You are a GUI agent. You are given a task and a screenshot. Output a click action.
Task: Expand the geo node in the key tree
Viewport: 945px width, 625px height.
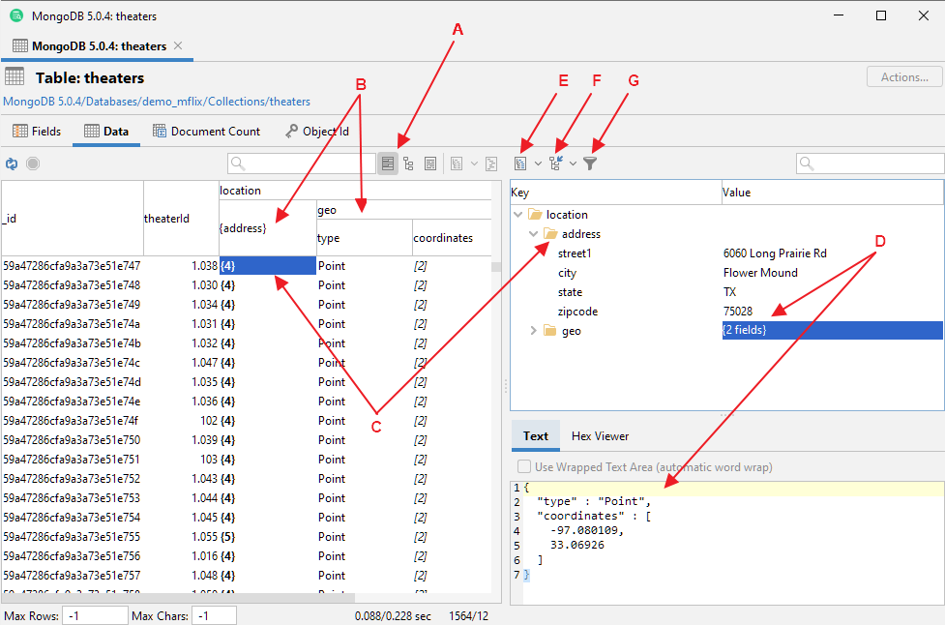(533, 330)
